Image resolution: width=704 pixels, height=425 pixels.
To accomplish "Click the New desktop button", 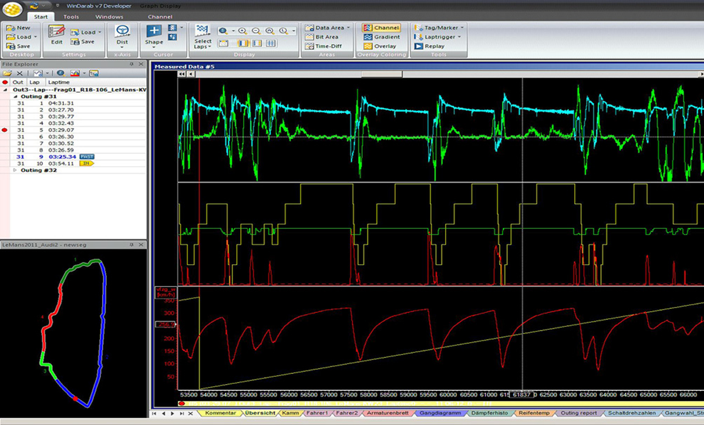I will (x=19, y=28).
